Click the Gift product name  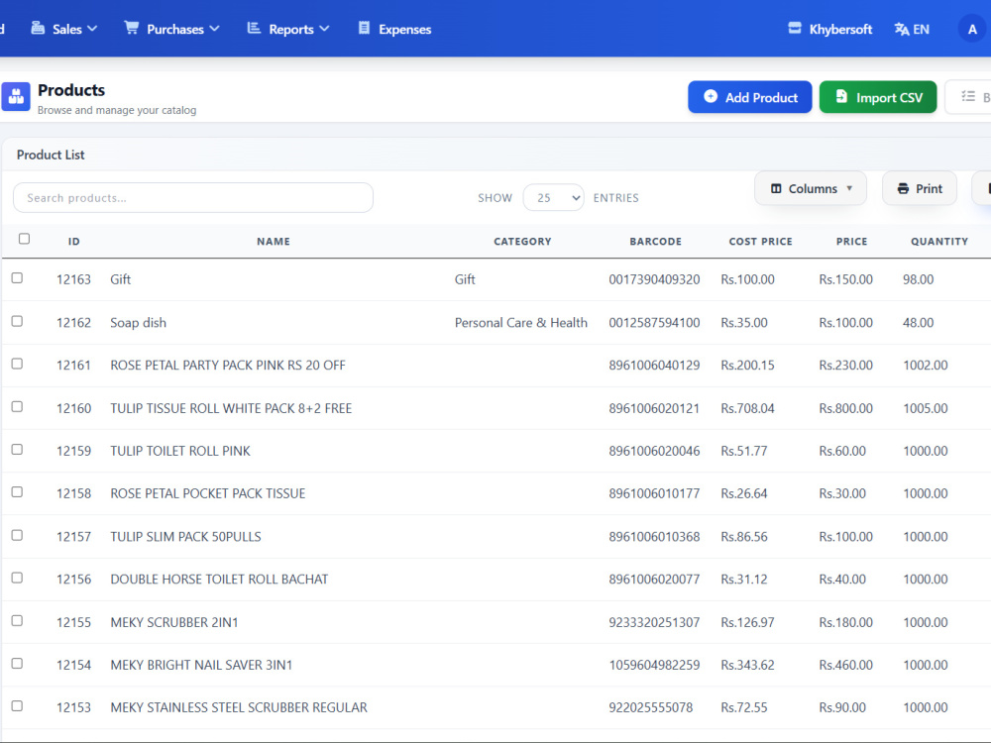(120, 279)
